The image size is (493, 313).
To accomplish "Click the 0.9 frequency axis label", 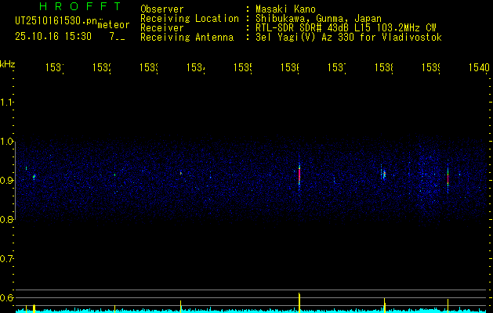I will point(7,181).
